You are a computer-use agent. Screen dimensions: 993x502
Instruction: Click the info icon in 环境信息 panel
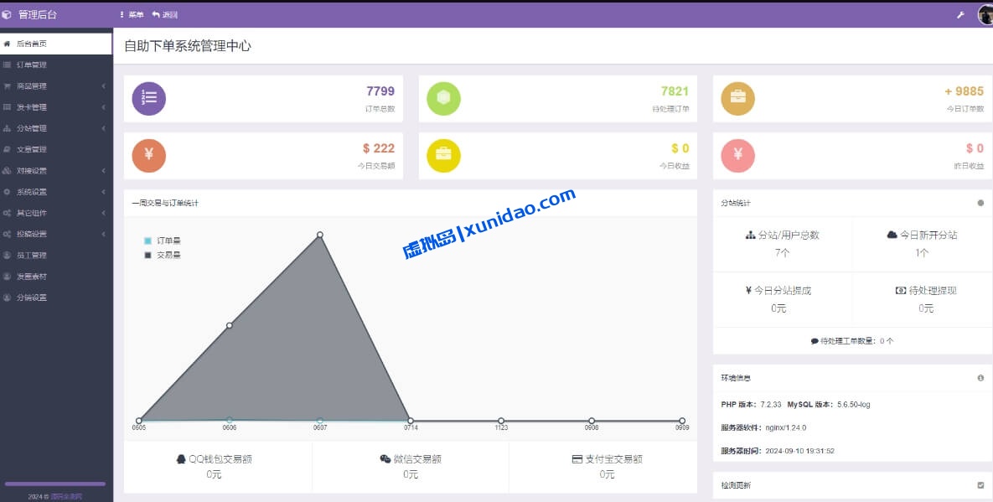[x=980, y=378]
